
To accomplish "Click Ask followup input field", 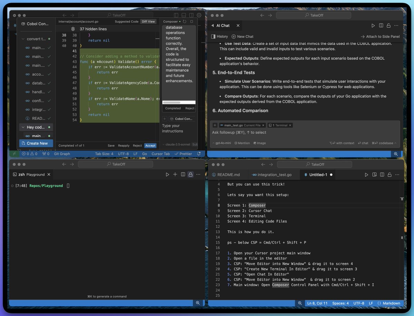I will pyautogui.click(x=305, y=133).
